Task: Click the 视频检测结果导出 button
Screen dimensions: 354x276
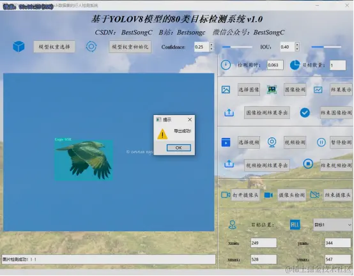Action: (x=267, y=165)
